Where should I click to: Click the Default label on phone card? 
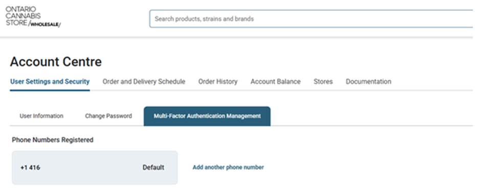click(154, 167)
